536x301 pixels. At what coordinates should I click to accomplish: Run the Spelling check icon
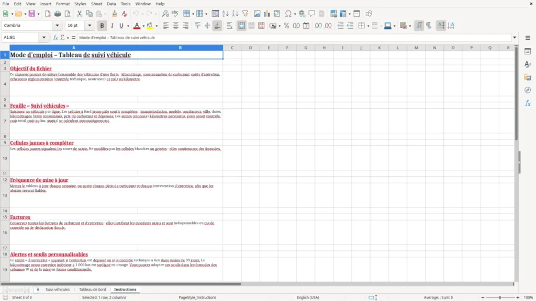tap(175, 14)
